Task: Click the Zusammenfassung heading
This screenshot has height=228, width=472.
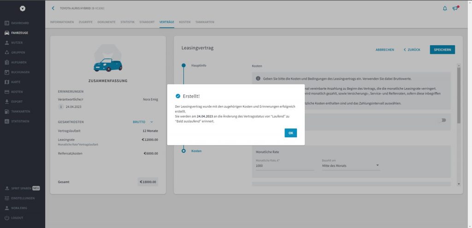Action: 108,81
